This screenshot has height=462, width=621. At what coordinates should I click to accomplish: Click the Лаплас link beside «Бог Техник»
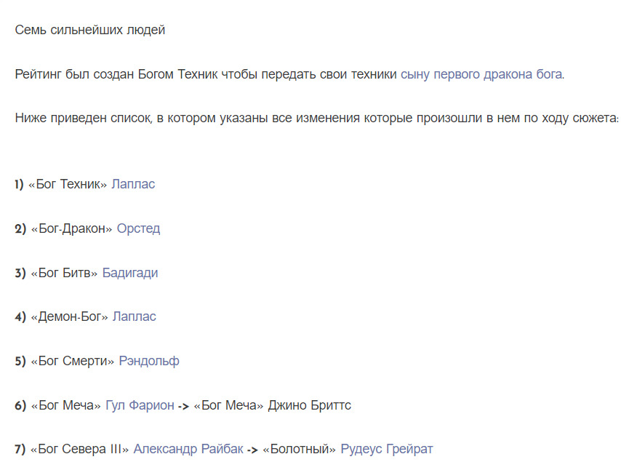(132, 184)
